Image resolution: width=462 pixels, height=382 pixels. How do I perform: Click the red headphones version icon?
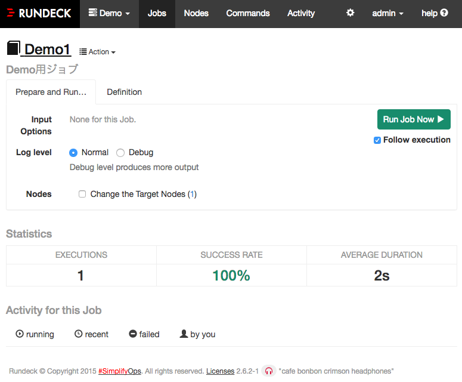(269, 371)
